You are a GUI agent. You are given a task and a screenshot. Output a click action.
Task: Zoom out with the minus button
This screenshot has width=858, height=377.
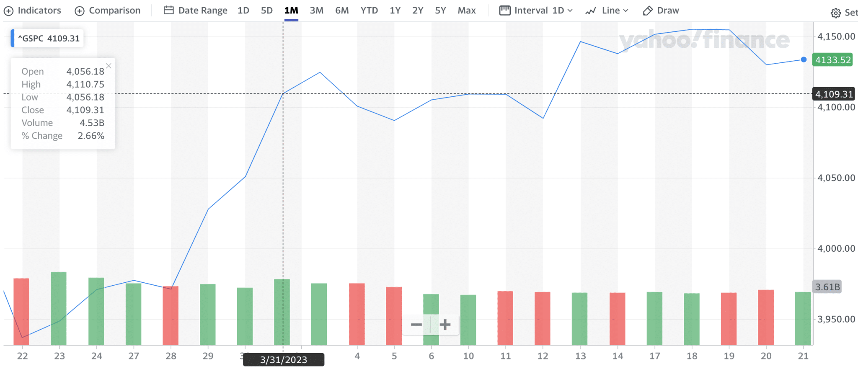tap(416, 325)
